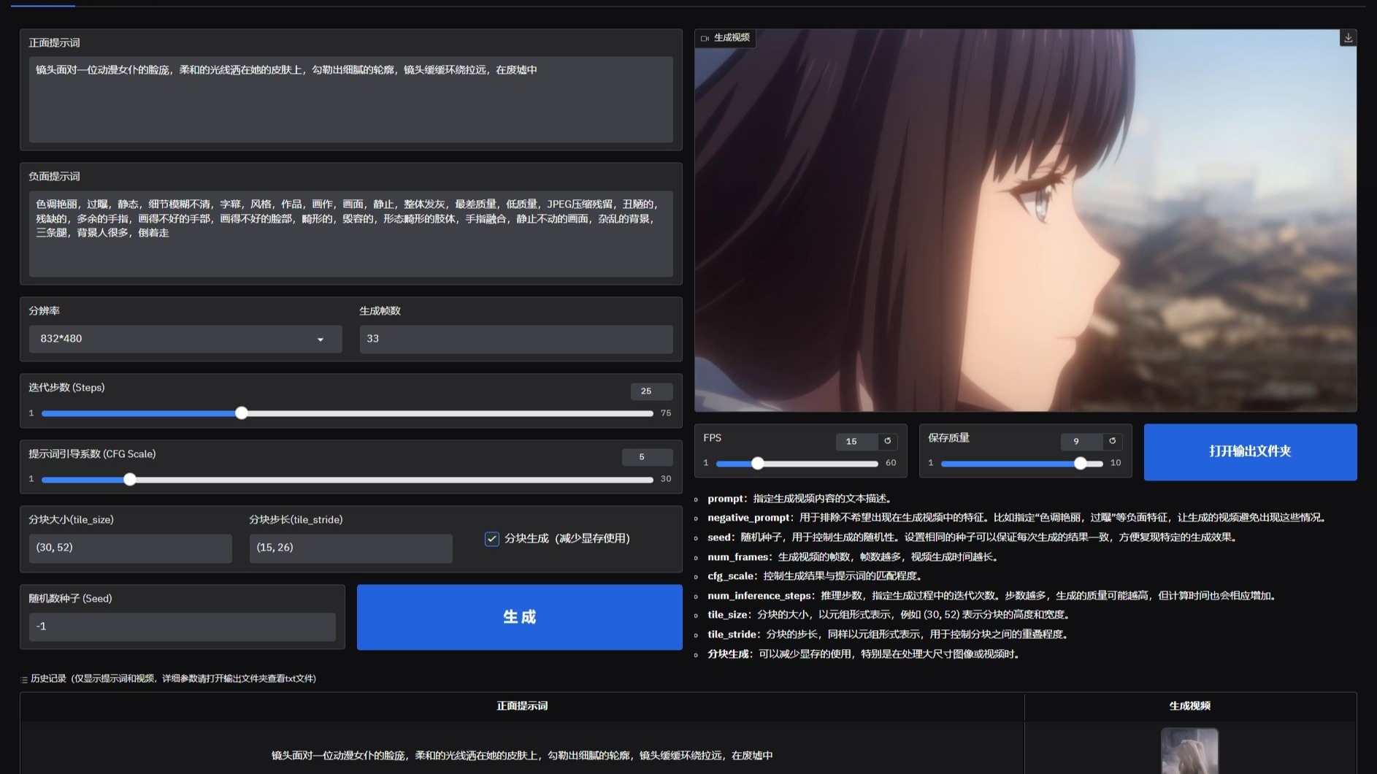Click the video icon beside 生成视频 label
The width and height of the screenshot is (1377, 774).
(x=705, y=38)
